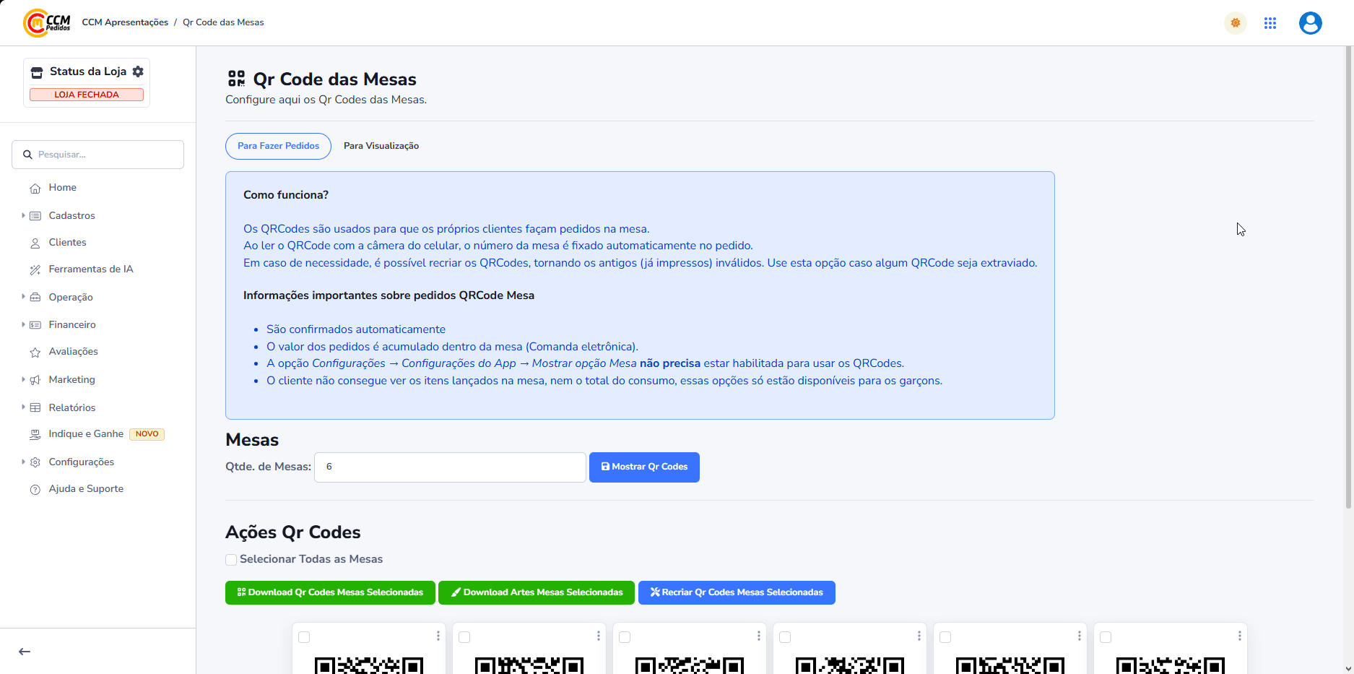Open the apps grid icon

tap(1270, 23)
